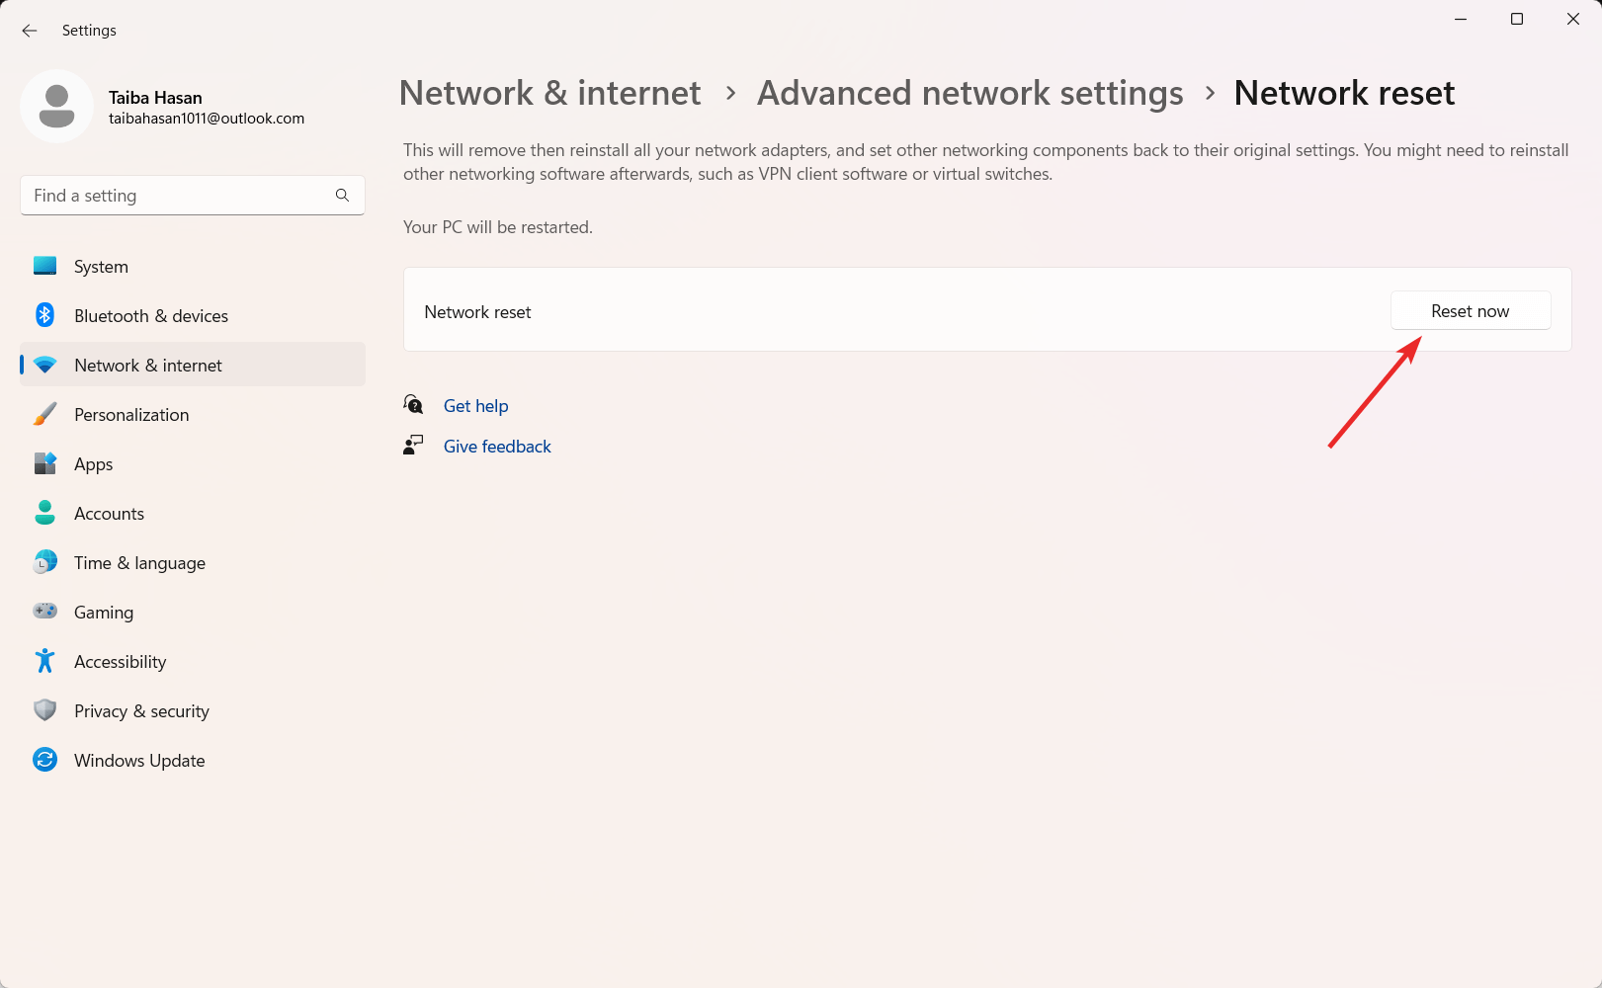Click the back arrow in Settings

(x=30, y=31)
